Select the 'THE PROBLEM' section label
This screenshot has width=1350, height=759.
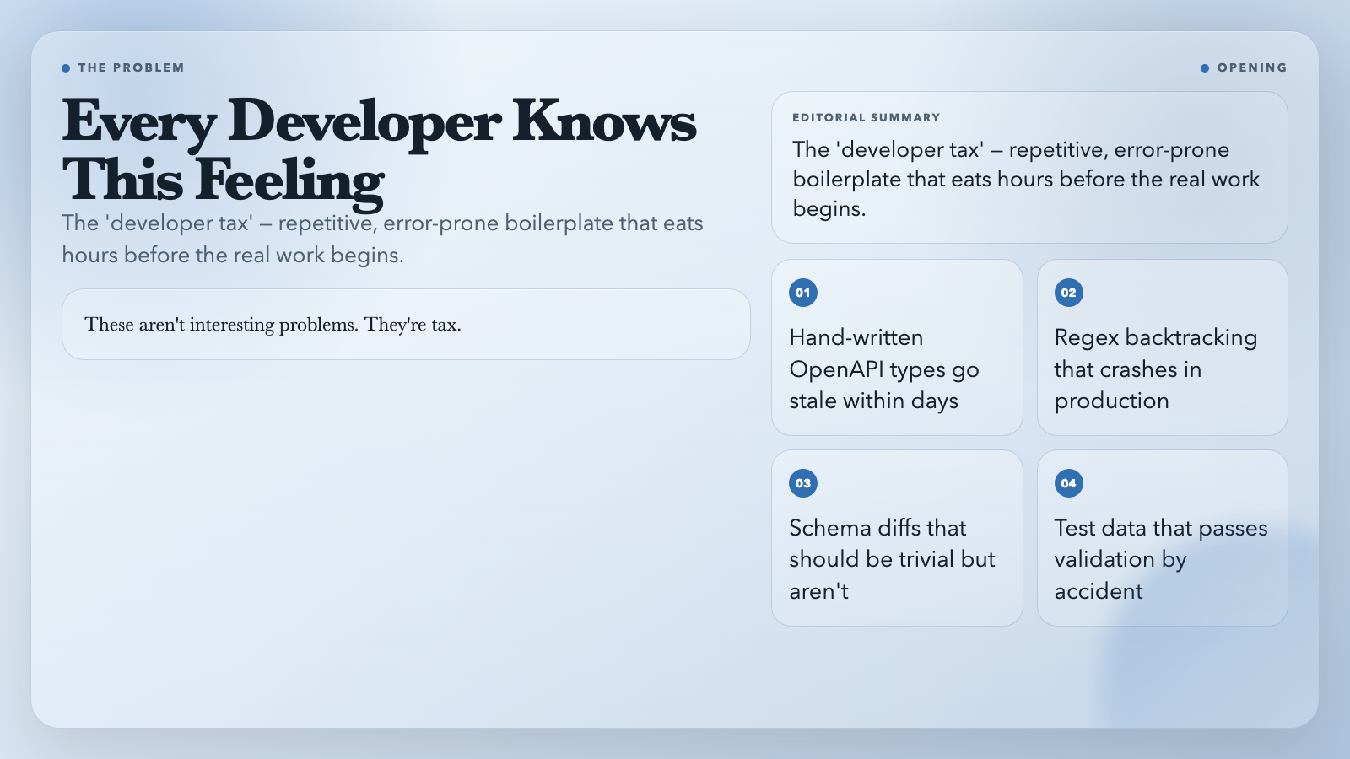pyautogui.click(x=131, y=67)
